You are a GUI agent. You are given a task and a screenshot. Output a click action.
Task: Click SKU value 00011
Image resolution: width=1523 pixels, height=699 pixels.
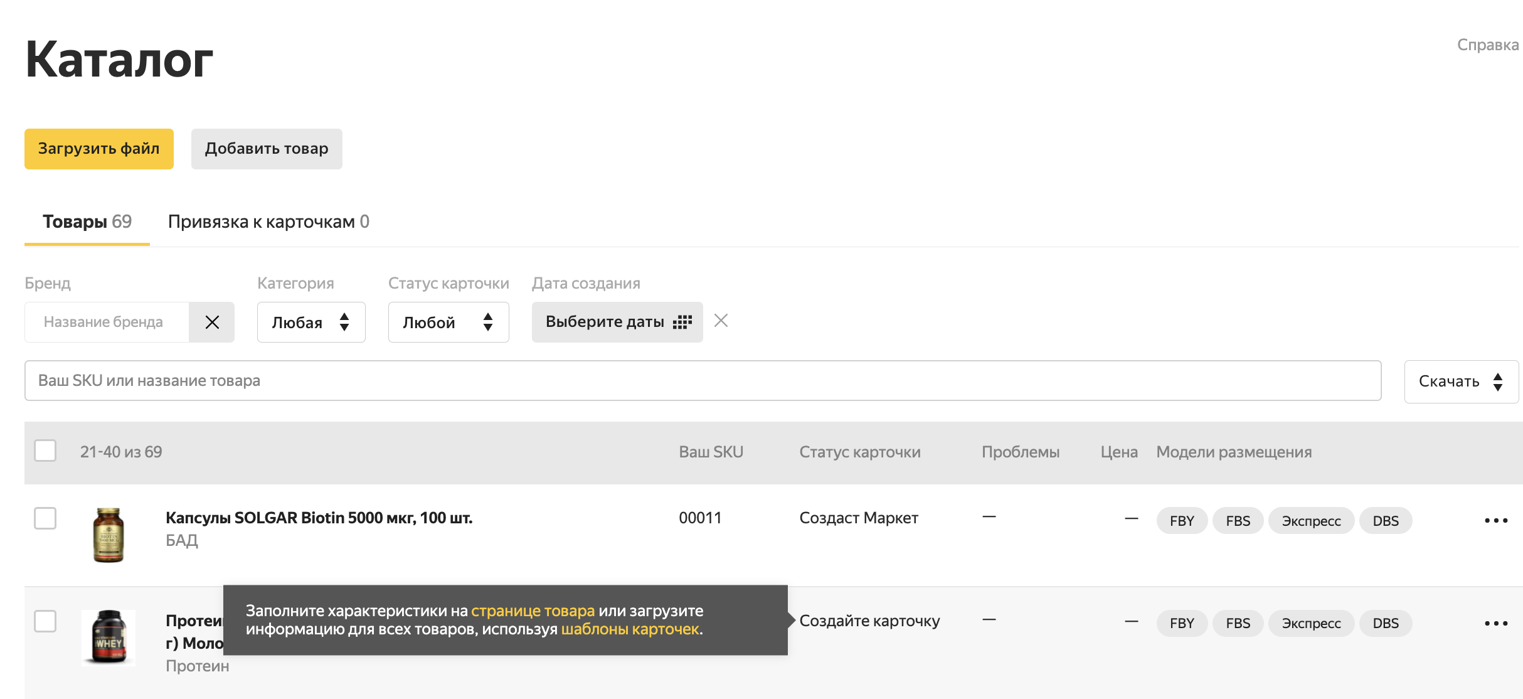click(x=700, y=518)
